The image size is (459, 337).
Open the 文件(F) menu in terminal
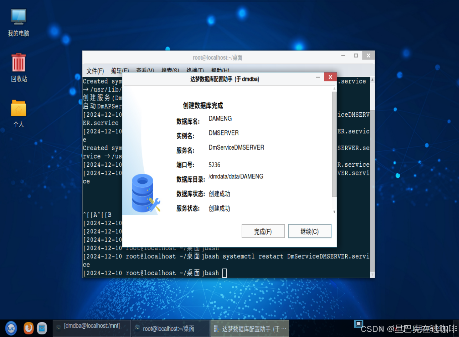click(x=95, y=71)
